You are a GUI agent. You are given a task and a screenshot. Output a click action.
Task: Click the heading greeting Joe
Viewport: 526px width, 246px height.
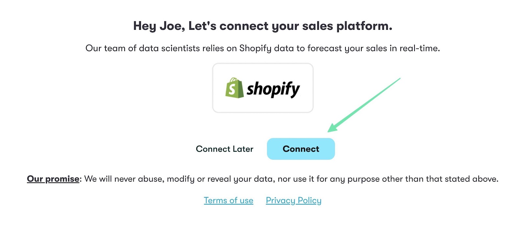[263, 25]
